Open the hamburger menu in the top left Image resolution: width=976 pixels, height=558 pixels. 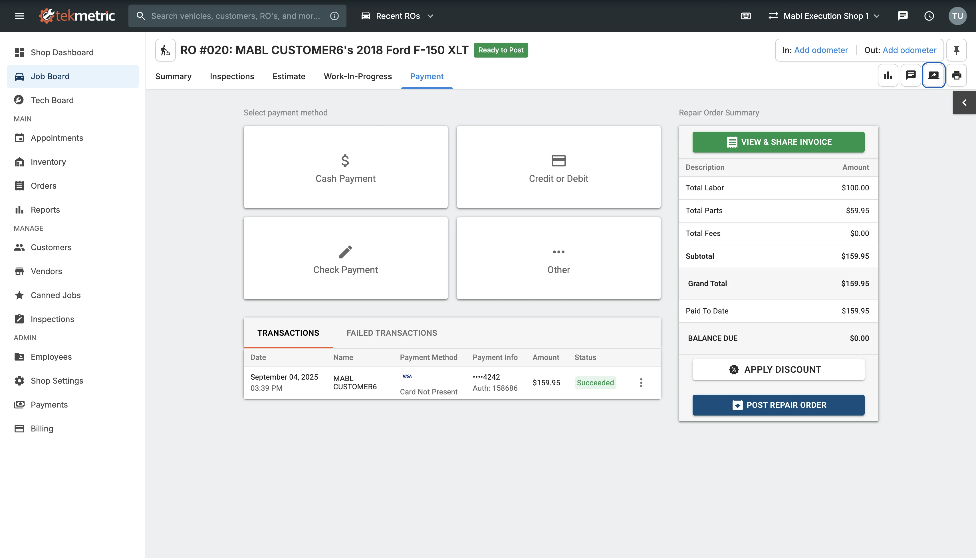point(19,16)
